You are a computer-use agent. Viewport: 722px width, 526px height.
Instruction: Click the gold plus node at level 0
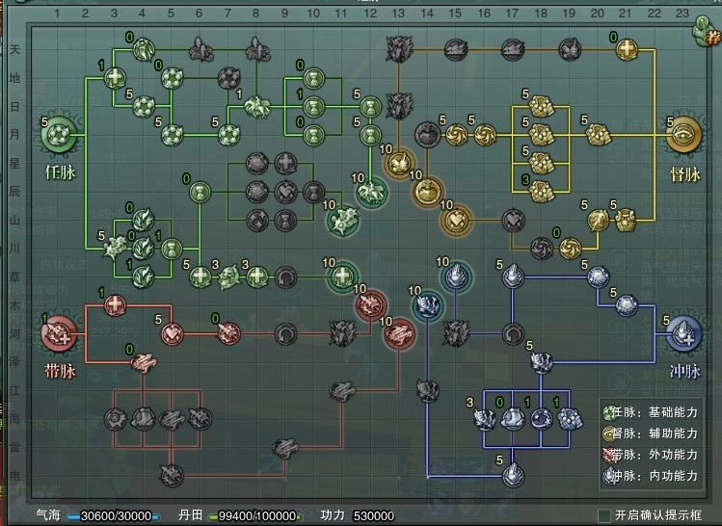tap(626, 50)
